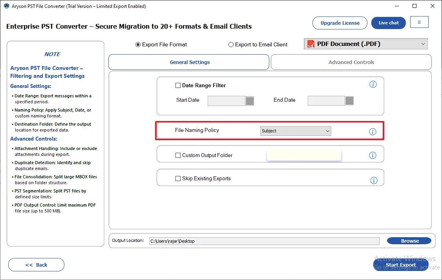The width and height of the screenshot is (442, 280).
Task: Go Back to the previous step
Action: point(36,265)
